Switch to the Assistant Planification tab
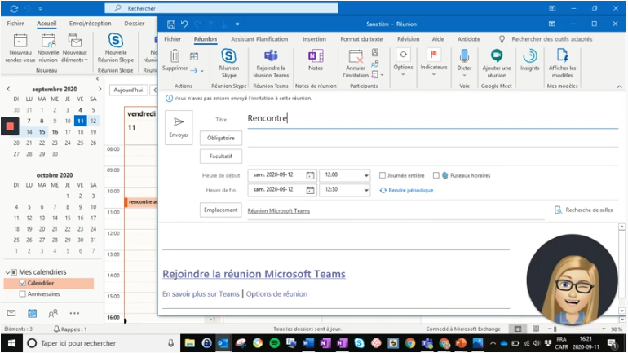This screenshot has height=353, width=628. coord(259,38)
